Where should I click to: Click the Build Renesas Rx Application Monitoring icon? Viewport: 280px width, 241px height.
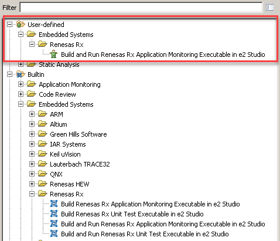(x=54, y=203)
